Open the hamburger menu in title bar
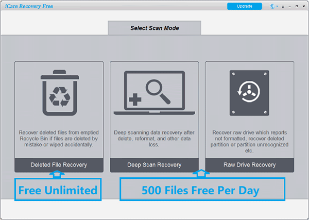Screen dimensions: 309x220 coord(283,6)
